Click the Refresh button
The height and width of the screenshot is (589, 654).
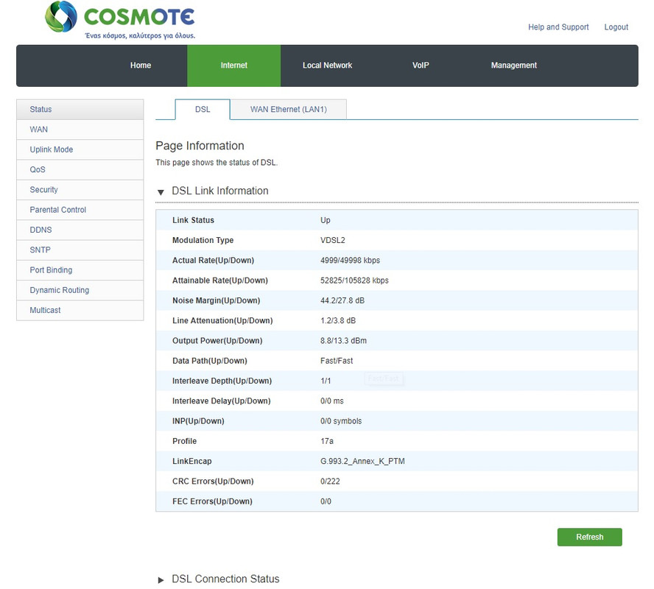coord(589,537)
